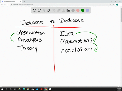This screenshot has height=91, width=122.
Task: Undo the last whiteboard stroke
Action: coord(34,10)
